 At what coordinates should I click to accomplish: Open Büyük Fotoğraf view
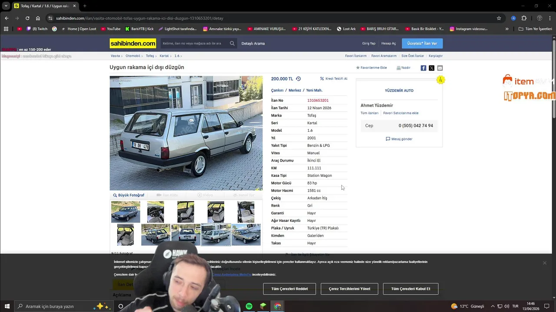(129, 195)
